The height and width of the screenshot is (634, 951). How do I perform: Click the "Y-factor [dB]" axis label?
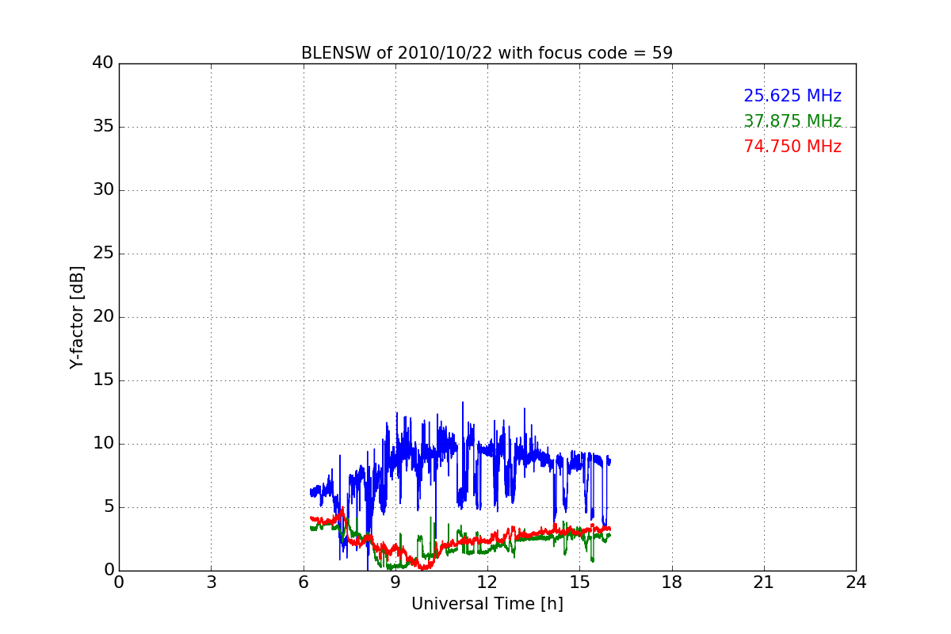(77, 317)
